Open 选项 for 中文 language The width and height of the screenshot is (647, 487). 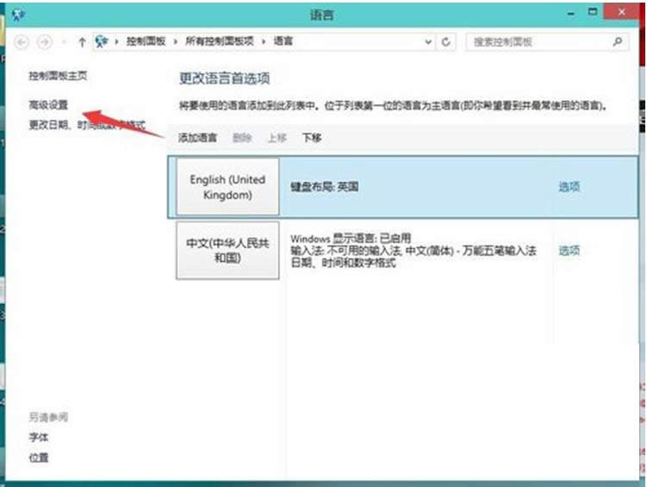coord(569,250)
